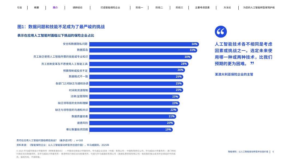The image size is (291, 163).
Task: Go to 调研结论 in the navigation bar
Action: [x=78, y=8]
